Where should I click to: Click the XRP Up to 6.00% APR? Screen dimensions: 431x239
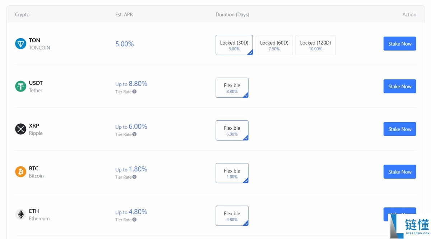[x=131, y=127]
